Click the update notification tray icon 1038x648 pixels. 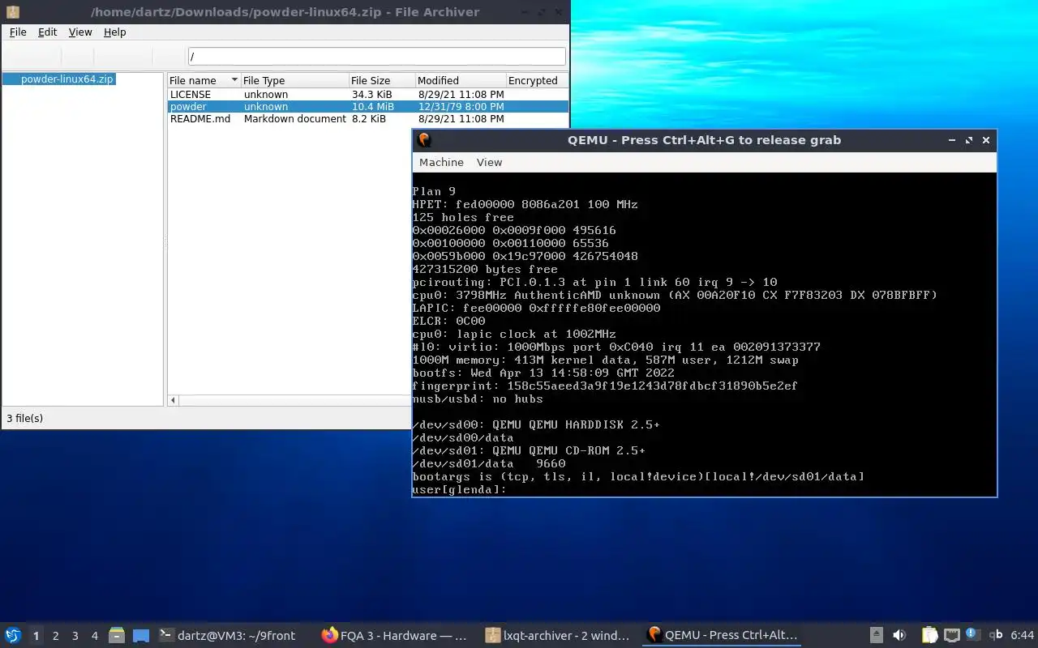973,636
